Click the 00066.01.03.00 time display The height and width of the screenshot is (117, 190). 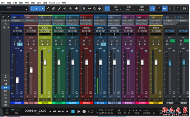(x=35, y=111)
